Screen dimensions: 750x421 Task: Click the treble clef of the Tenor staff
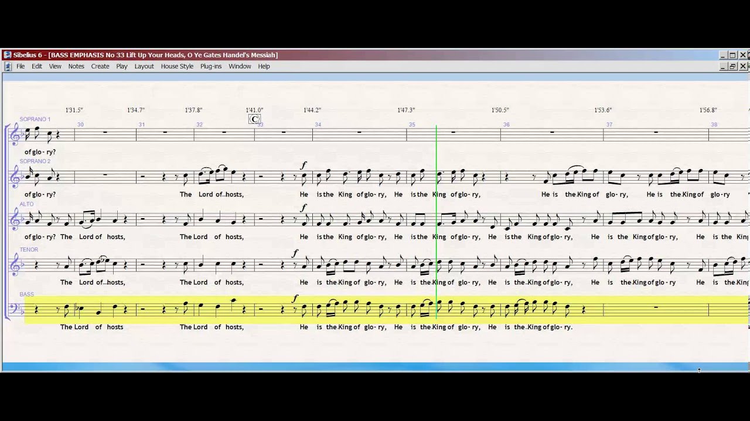click(16, 265)
